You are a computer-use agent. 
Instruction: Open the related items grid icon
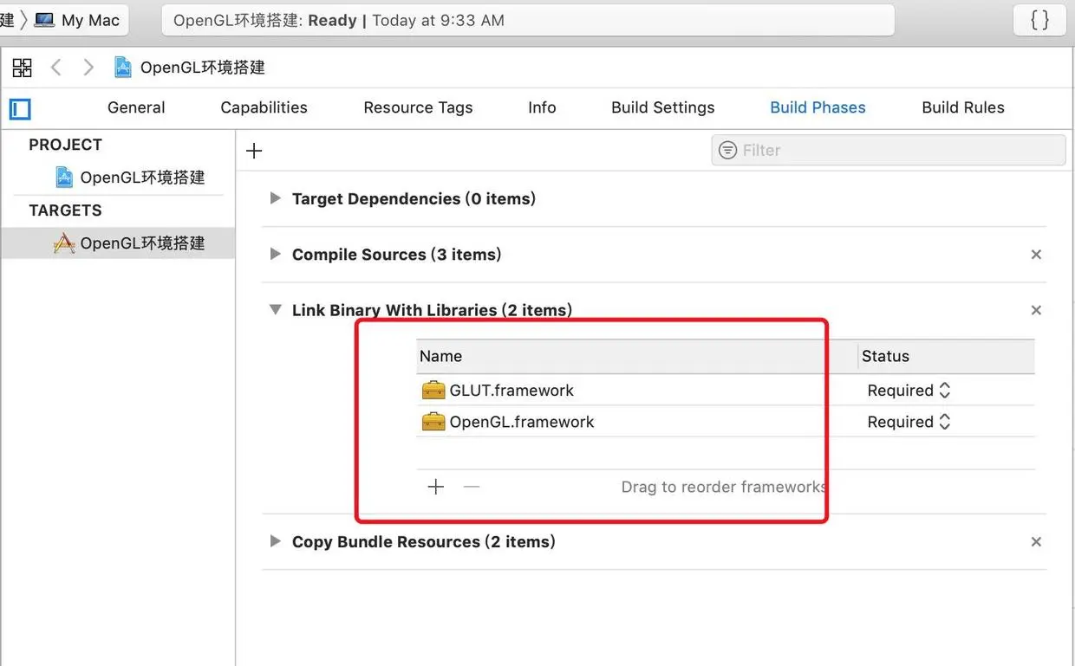22,68
